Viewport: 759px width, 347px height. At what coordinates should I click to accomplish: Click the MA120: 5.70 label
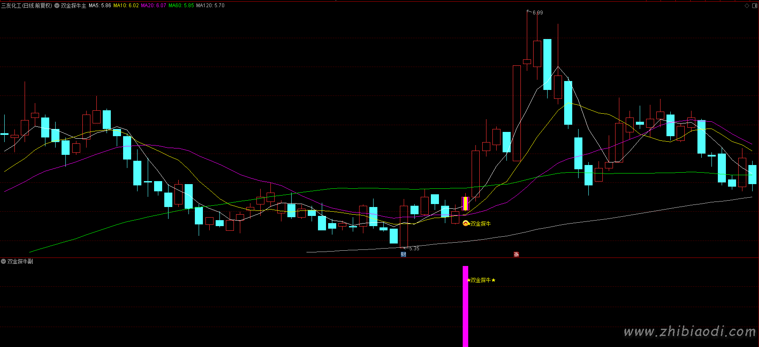(210, 6)
